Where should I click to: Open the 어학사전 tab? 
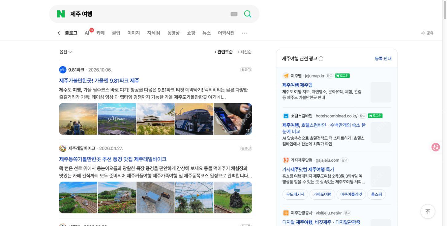[226, 33]
